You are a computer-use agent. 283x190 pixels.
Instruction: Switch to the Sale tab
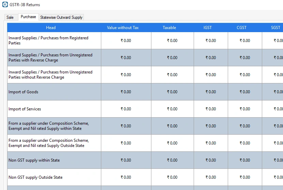(x=10, y=17)
